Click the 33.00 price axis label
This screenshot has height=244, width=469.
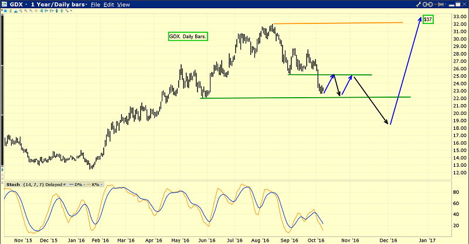pos(460,16)
